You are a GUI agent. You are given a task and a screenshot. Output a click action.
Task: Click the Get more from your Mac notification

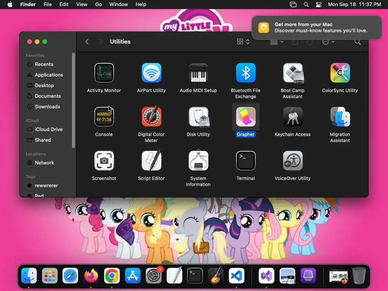tap(316, 27)
